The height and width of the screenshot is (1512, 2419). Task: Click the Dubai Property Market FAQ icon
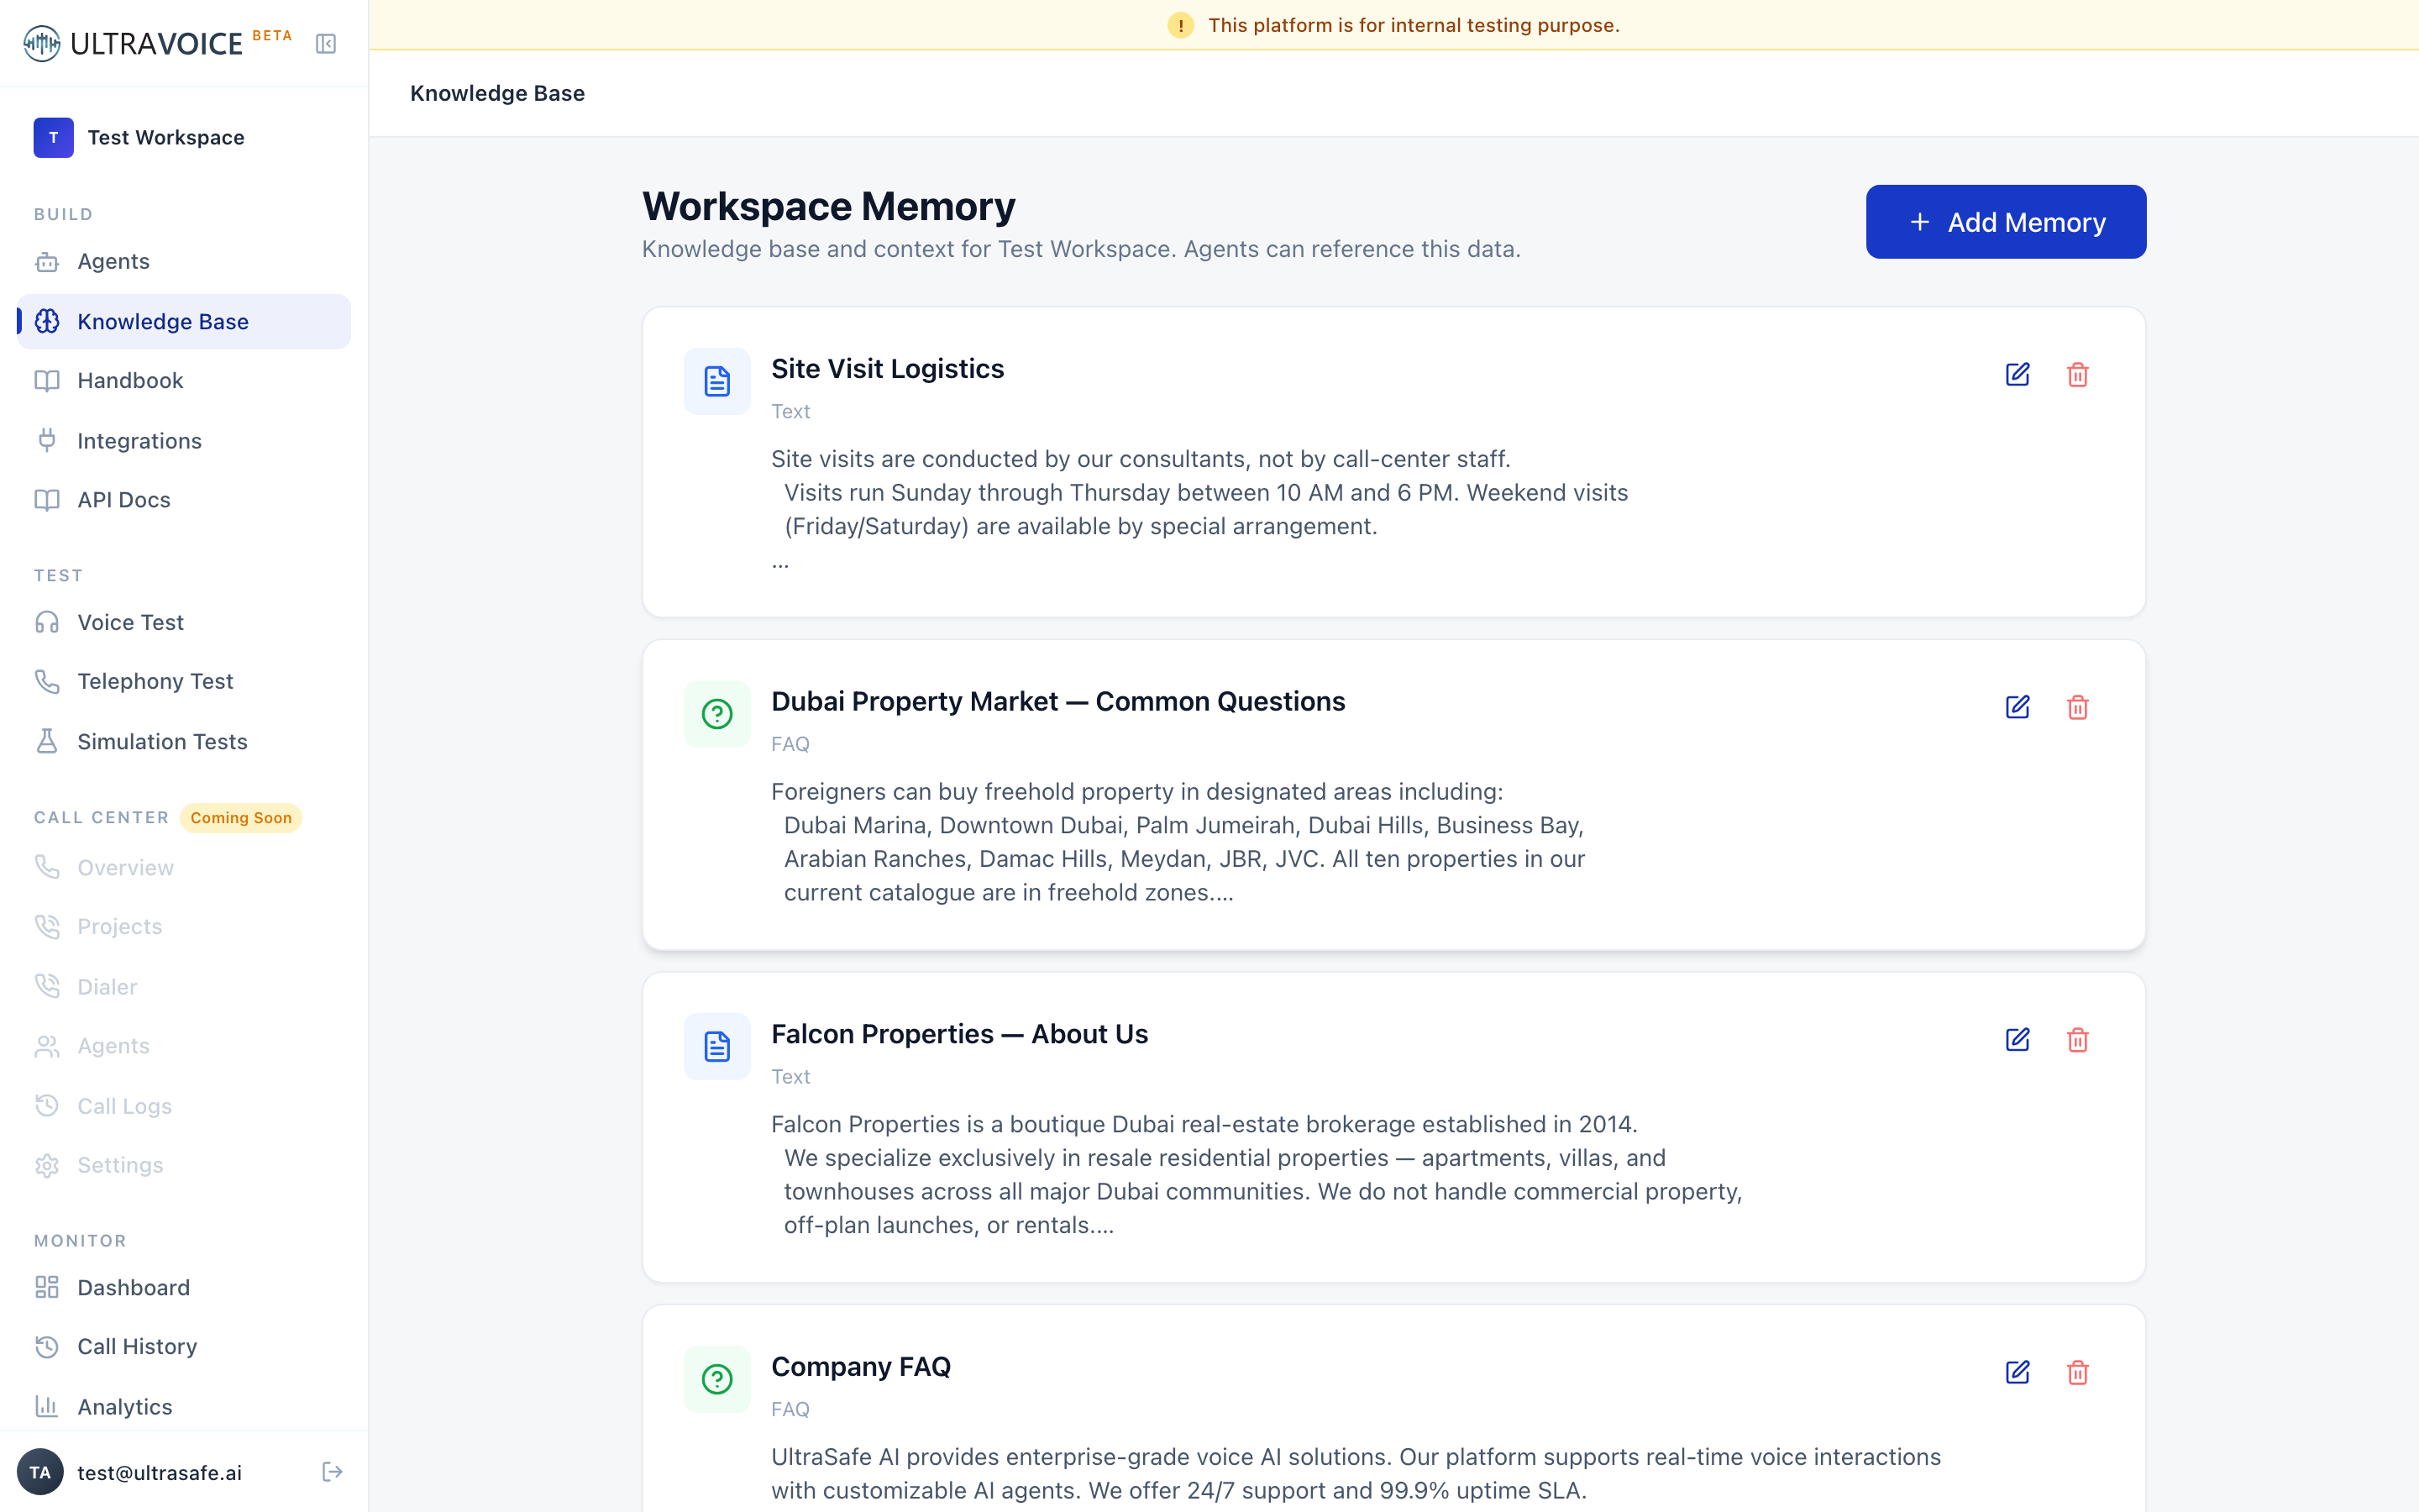coord(716,714)
